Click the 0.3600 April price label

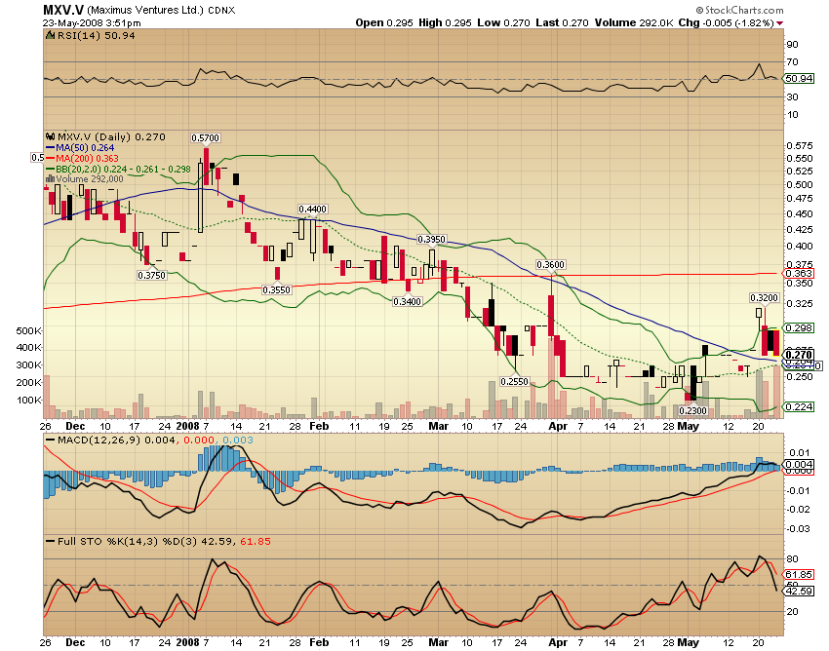pos(552,265)
